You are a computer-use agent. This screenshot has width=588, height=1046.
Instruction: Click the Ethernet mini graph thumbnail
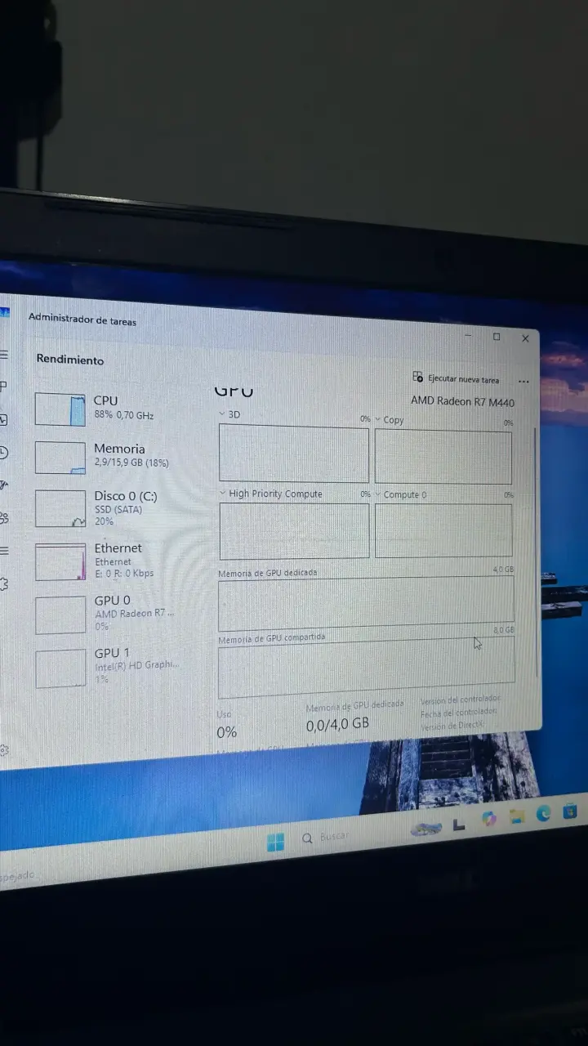coord(60,561)
